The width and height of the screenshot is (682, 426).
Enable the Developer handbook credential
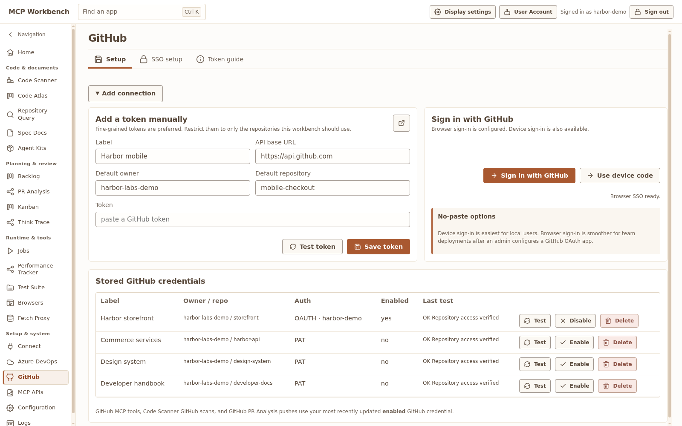coord(575,386)
